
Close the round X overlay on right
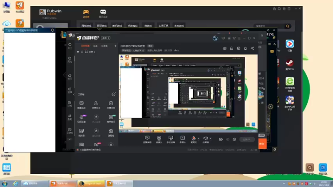pyautogui.click(x=270, y=106)
